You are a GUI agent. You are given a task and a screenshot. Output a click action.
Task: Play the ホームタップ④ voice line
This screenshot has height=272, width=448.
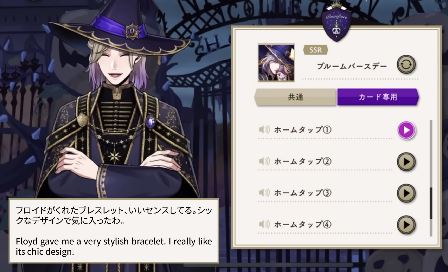[x=406, y=225]
